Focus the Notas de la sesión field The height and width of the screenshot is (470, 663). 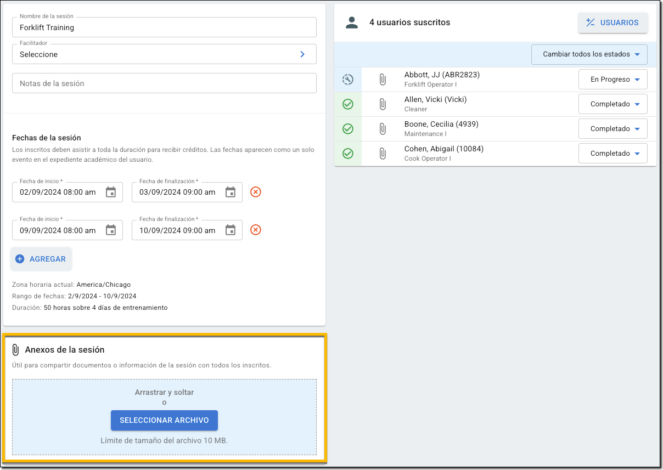[164, 83]
